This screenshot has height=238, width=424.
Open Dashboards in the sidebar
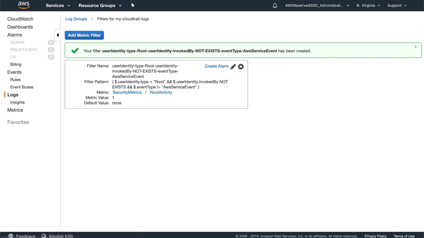click(20, 27)
